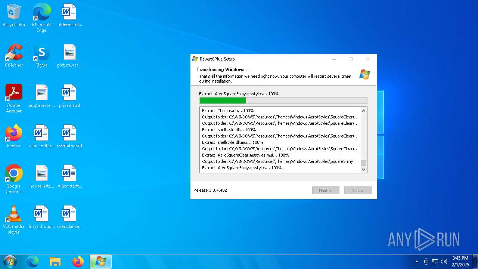Launch Microsoft Edge from the desktop
The width and height of the screenshot is (478, 269).
[41, 18]
